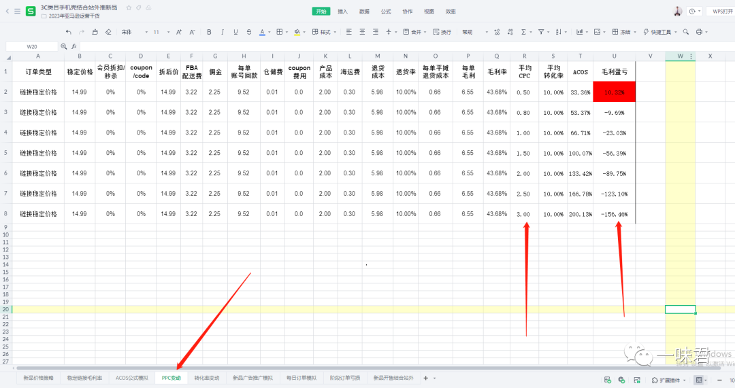This screenshot has height=388, width=735.
Task: Toggle underline formatting
Action: pos(235,32)
